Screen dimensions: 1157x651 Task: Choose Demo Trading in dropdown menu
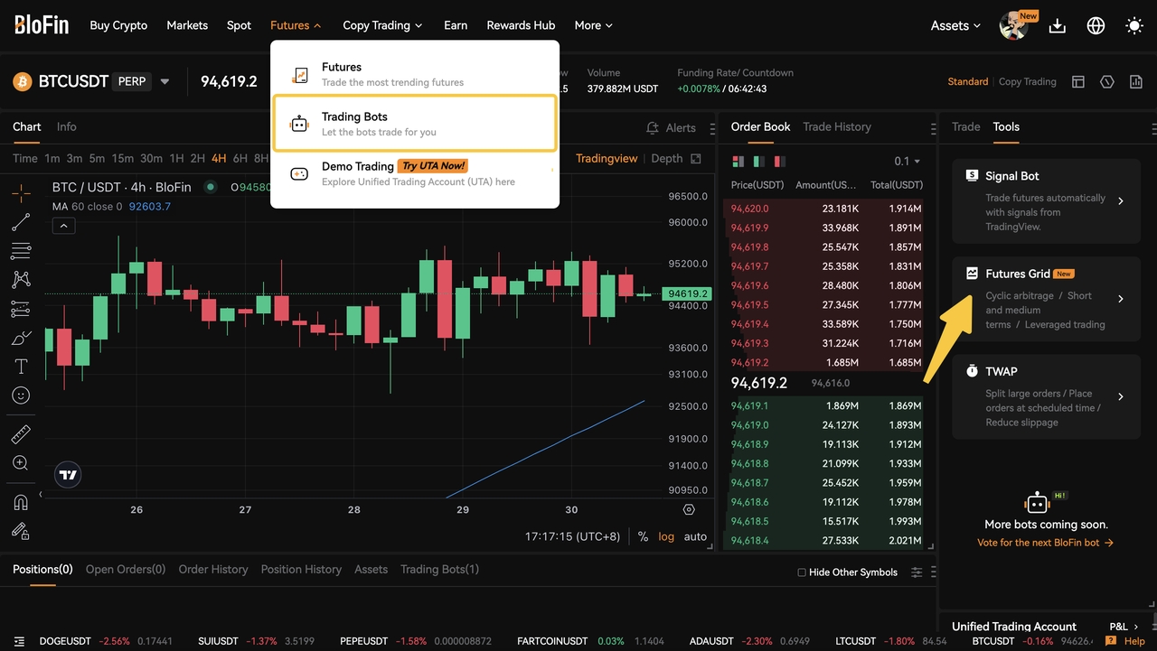point(415,173)
